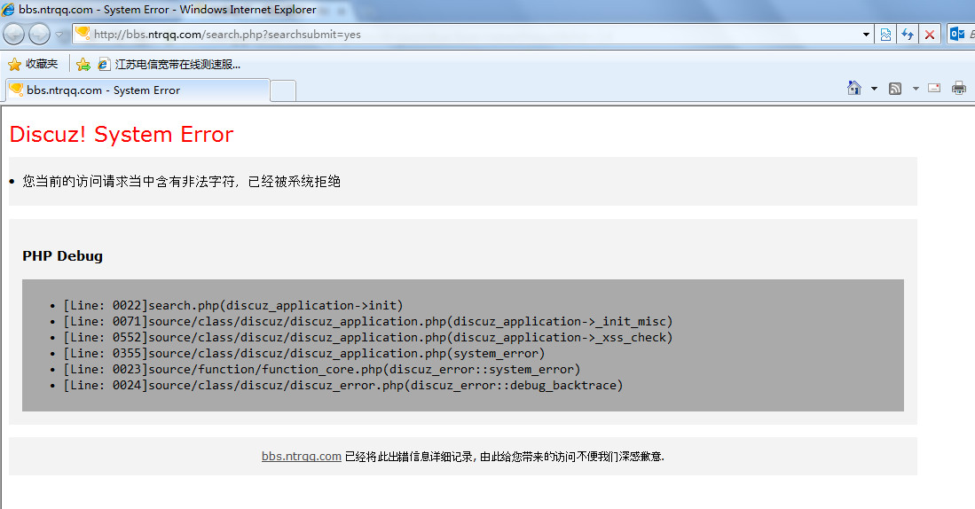This screenshot has height=509, width=975.
Task: Open a new blank tab
Action: [x=283, y=90]
